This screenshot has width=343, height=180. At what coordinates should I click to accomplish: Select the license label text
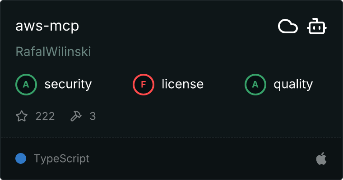click(x=182, y=84)
